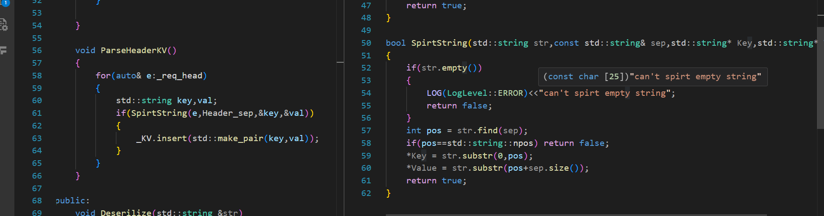Click the SpirtString call in the left editor
This screenshot has width=824, height=216.
point(159,113)
